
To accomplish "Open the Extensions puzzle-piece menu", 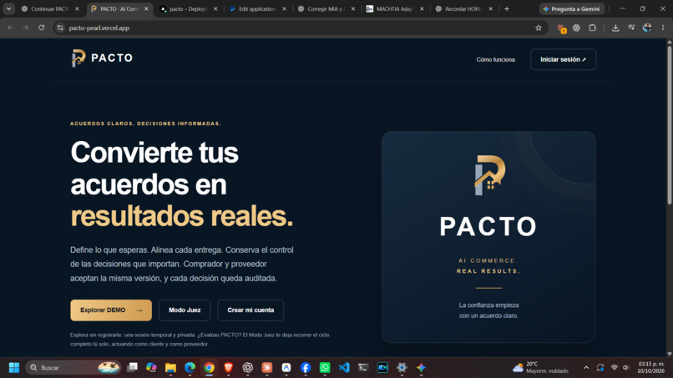I will click(592, 28).
